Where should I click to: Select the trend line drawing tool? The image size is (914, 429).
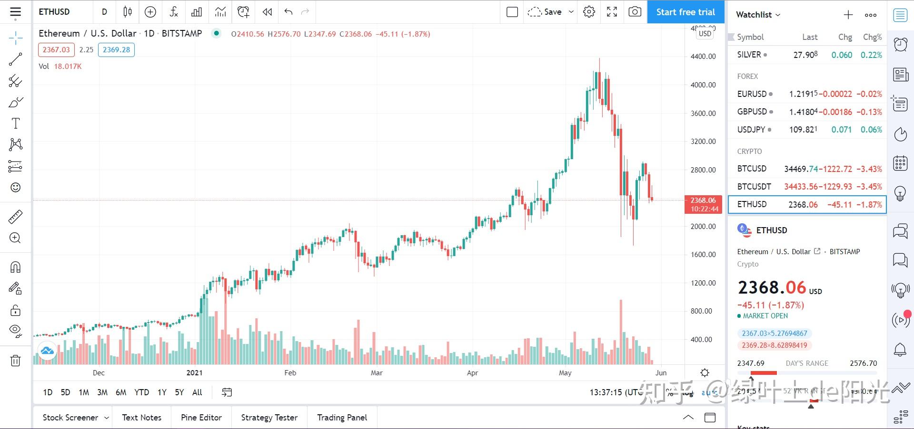(x=15, y=59)
